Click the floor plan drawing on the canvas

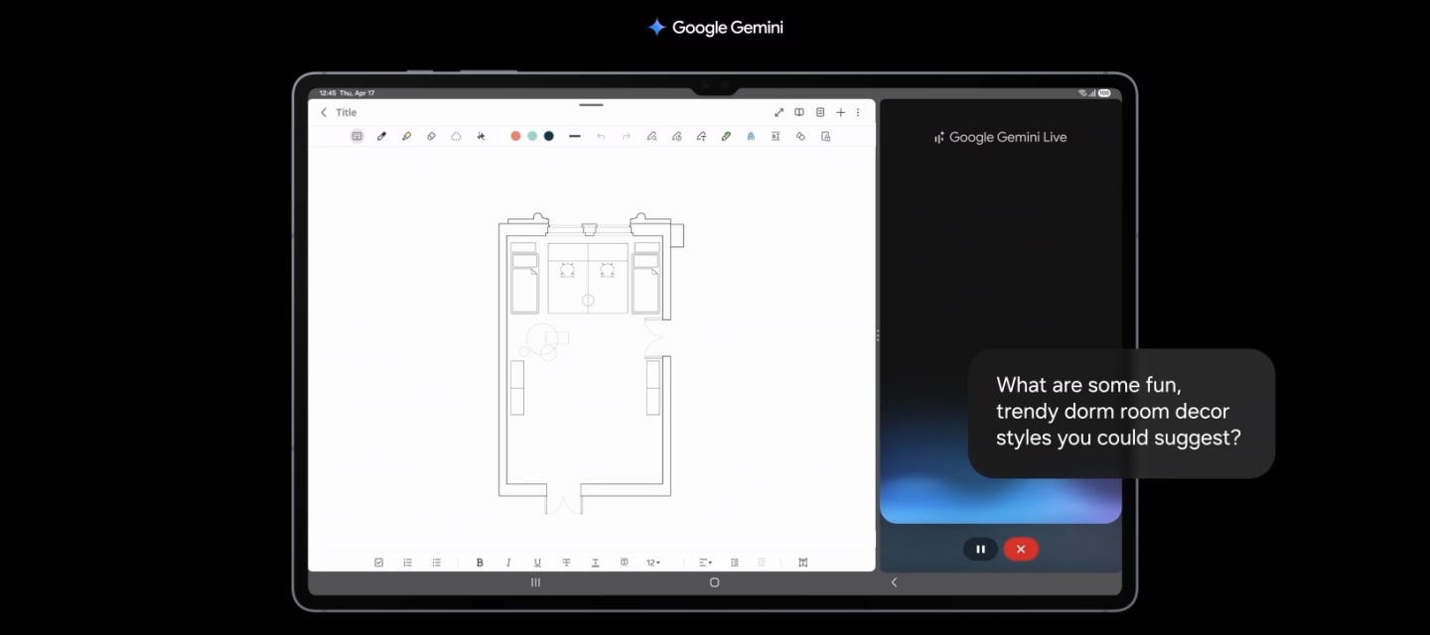click(x=591, y=363)
